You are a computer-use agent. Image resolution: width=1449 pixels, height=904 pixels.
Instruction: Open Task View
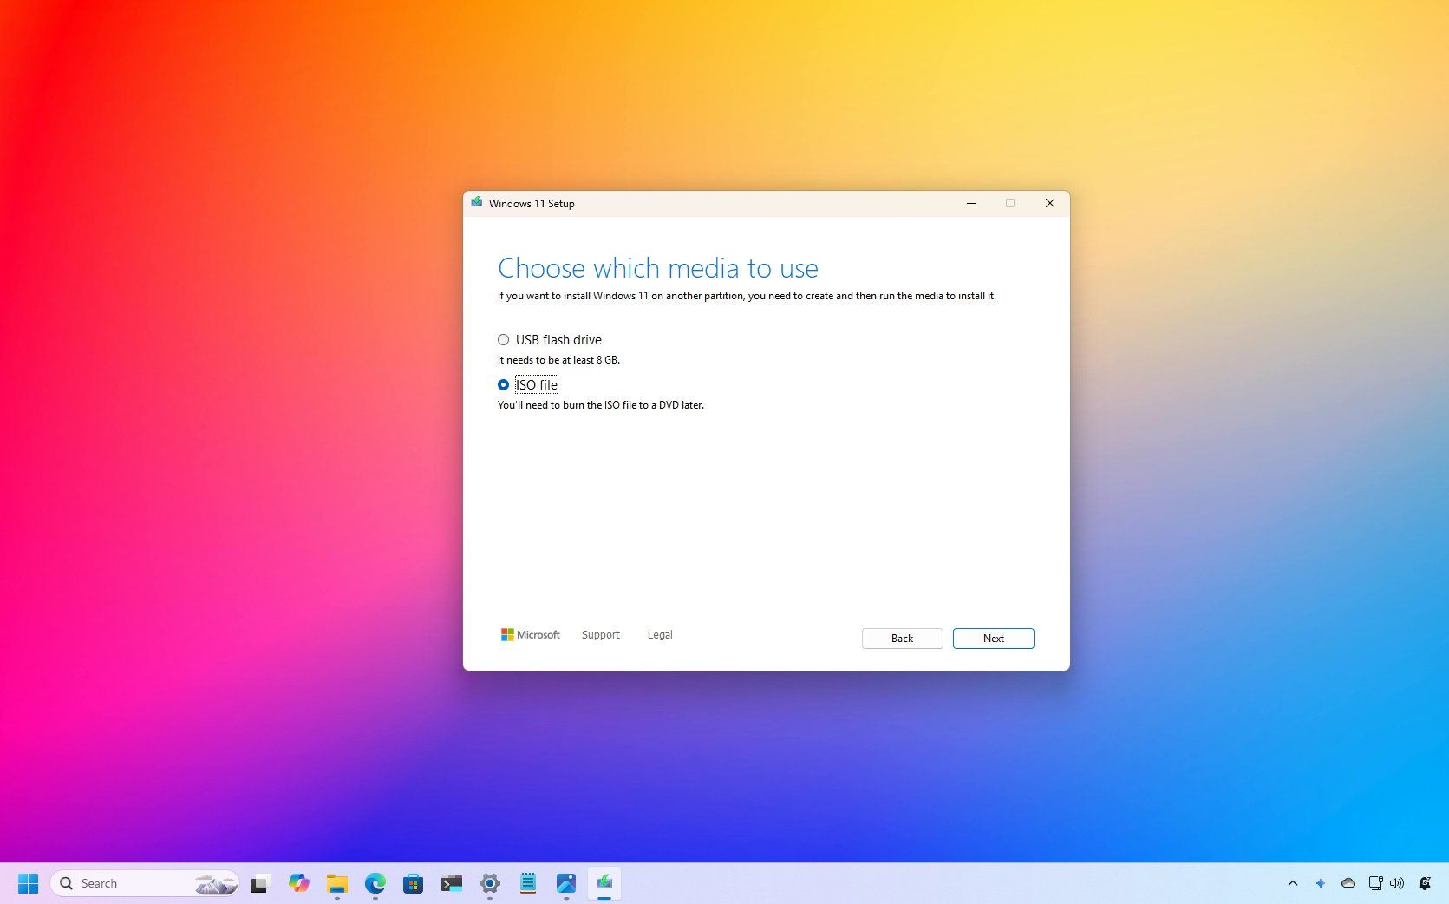click(259, 883)
